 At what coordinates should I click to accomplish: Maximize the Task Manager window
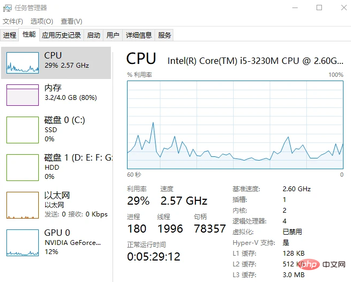pos(319,8)
